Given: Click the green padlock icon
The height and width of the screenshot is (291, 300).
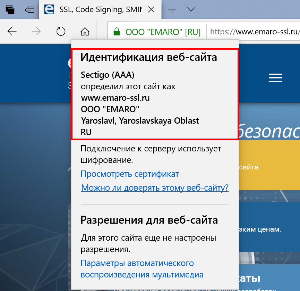Looking at the screenshot, I should pyautogui.click(x=117, y=32).
